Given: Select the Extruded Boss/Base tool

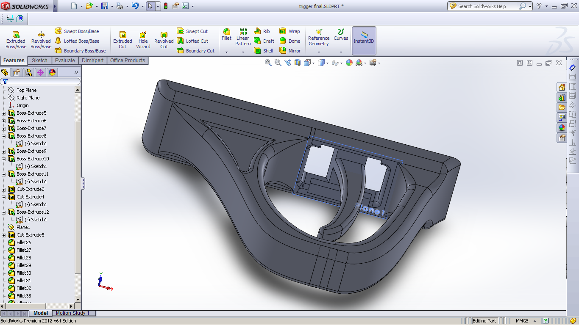Looking at the screenshot, I should click(x=16, y=40).
